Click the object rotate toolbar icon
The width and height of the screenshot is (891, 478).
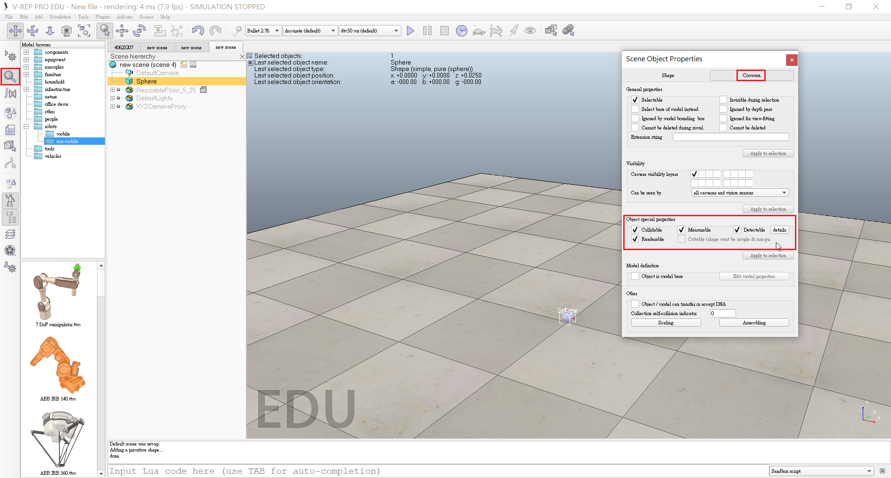[139, 31]
